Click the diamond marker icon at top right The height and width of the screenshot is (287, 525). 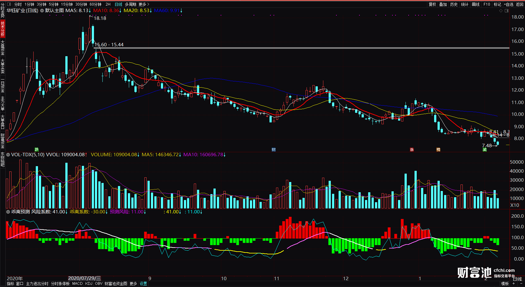[501, 11]
